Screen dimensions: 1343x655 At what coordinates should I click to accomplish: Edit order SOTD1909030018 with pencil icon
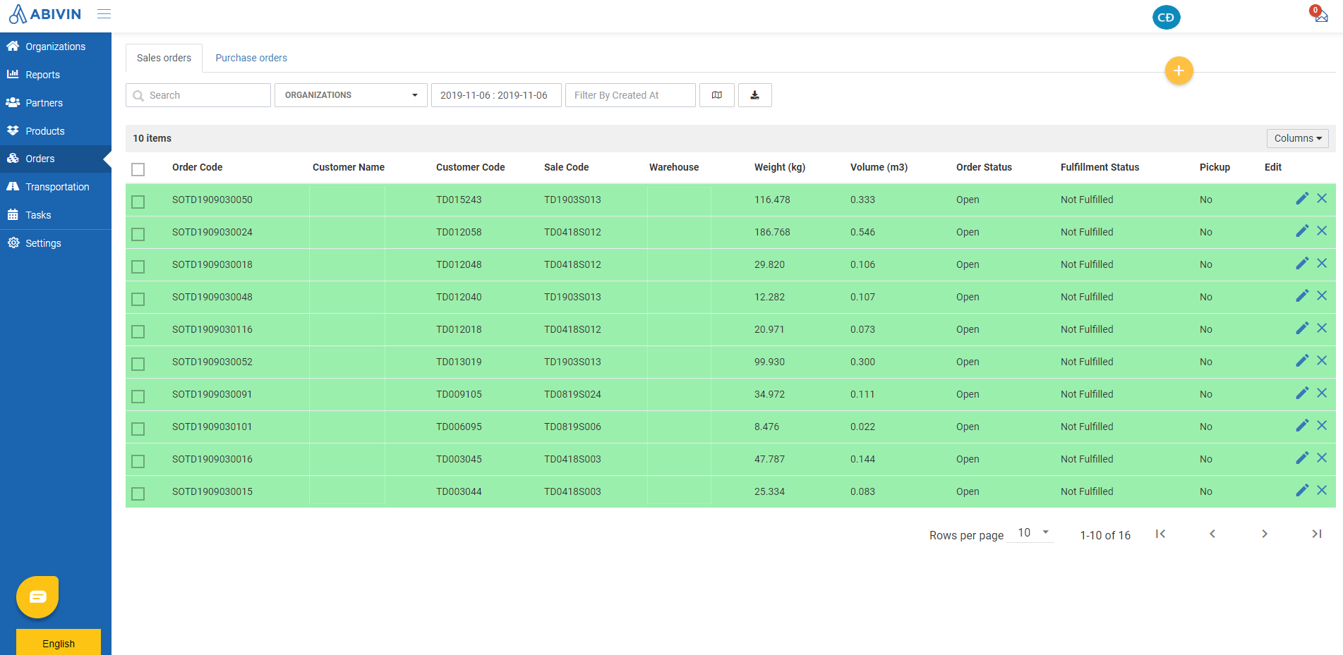click(1302, 264)
